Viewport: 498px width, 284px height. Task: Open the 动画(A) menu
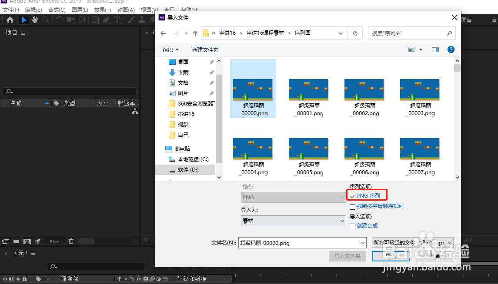click(x=126, y=10)
